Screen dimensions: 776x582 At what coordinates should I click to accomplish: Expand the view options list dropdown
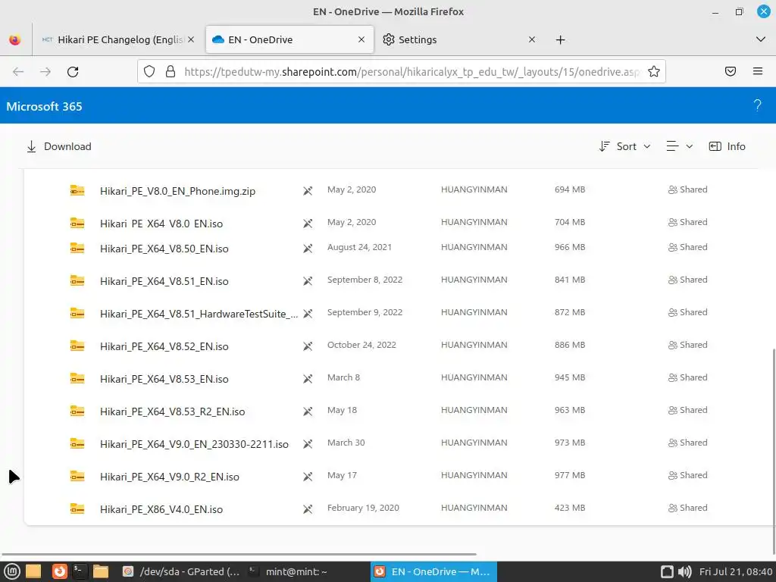pyautogui.click(x=680, y=146)
